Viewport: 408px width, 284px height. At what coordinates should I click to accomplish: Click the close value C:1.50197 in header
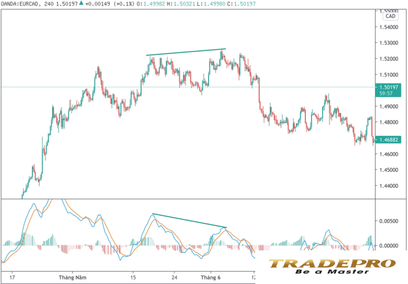[x=242, y=4]
